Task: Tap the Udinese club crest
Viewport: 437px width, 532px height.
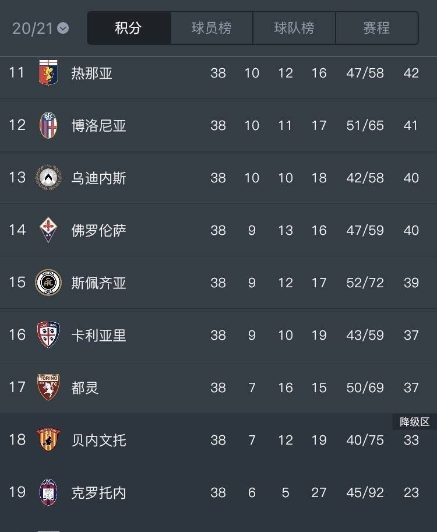Action: point(48,178)
